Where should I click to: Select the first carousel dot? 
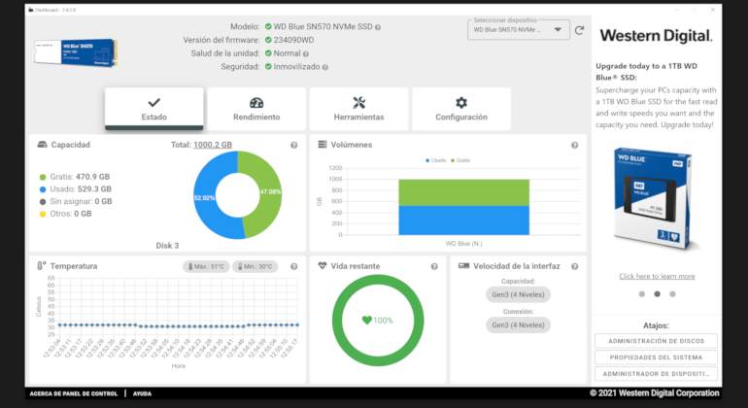point(641,294)
